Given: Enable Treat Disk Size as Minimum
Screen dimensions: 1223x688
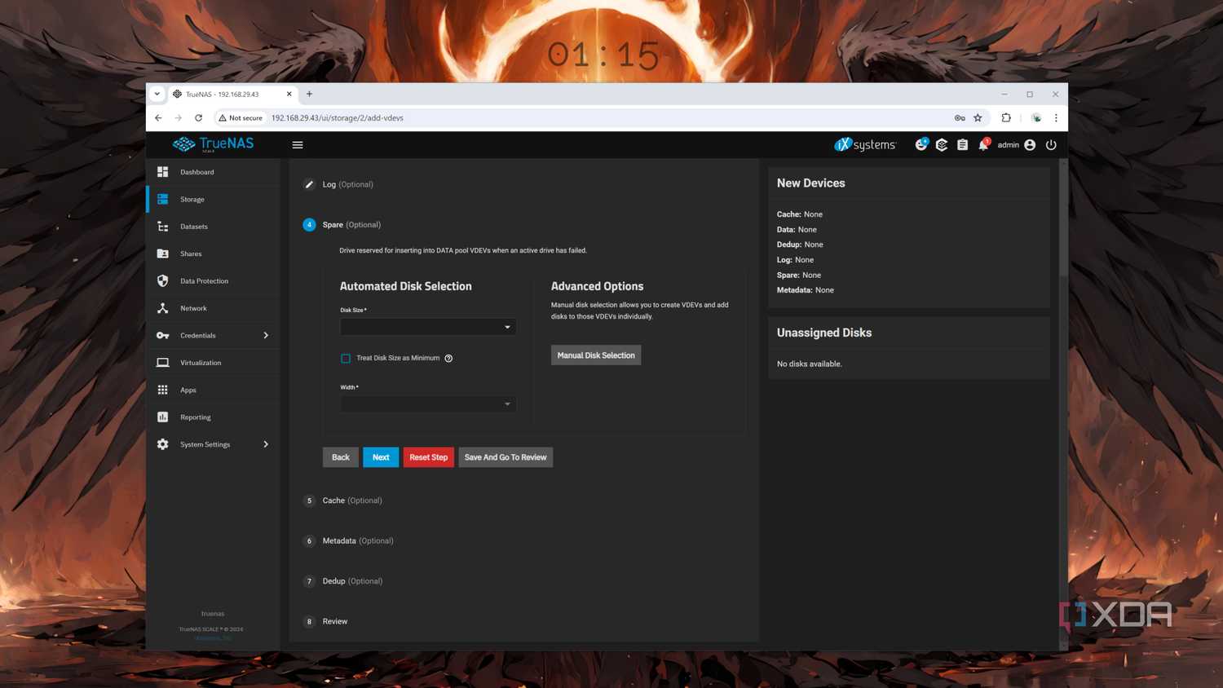Looking at the screenshot, I should (x=346, y=359).
